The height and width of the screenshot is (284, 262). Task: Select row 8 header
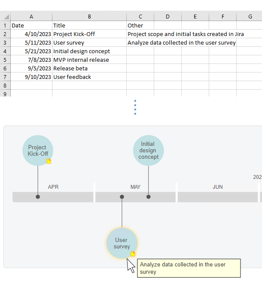coord(5,85)
